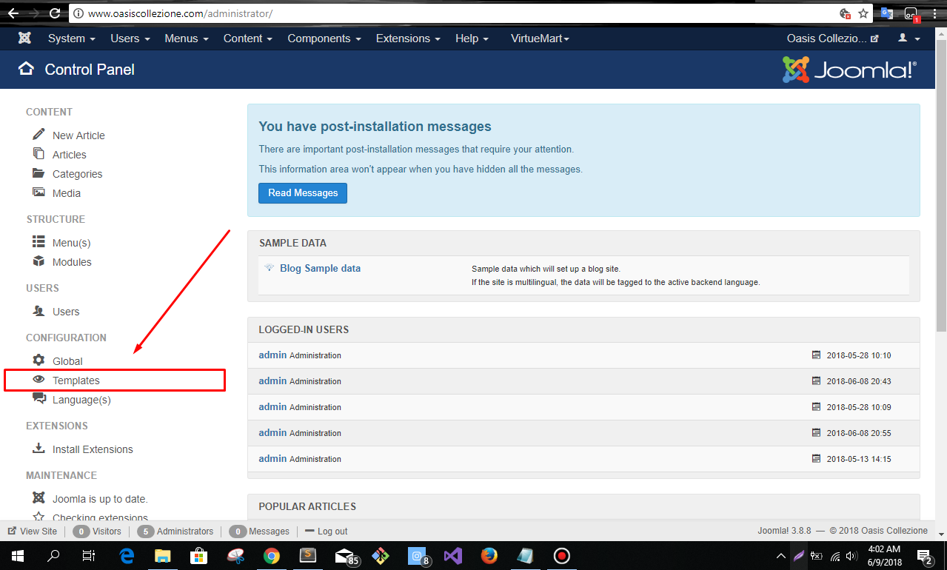Click the Menu(s) list icon
Viewport: 947px width, 570px height.
(39, 242)
